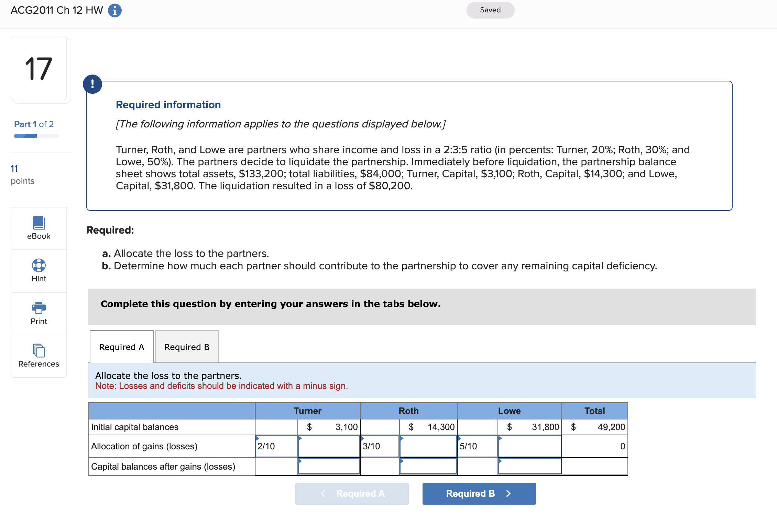Click Turner's allocation of gains input field
The height and width of the screenshot is (516, 777).
coord(328,446)
